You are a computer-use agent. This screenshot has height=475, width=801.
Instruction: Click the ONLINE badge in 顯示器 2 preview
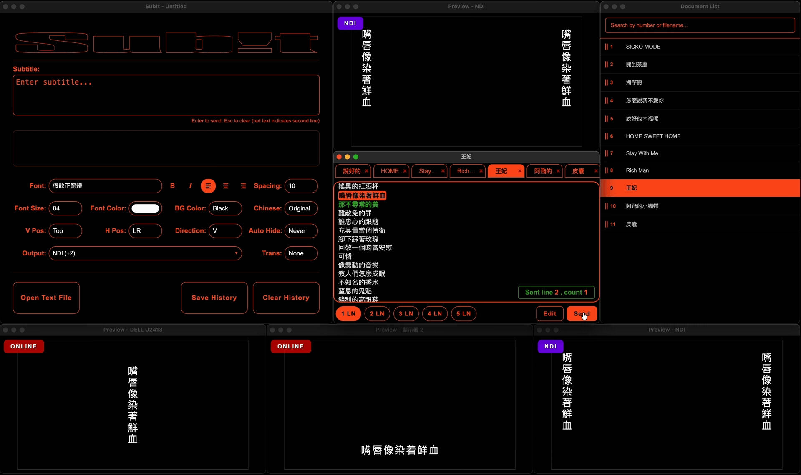pyautogui.click(x=291, y=346)
